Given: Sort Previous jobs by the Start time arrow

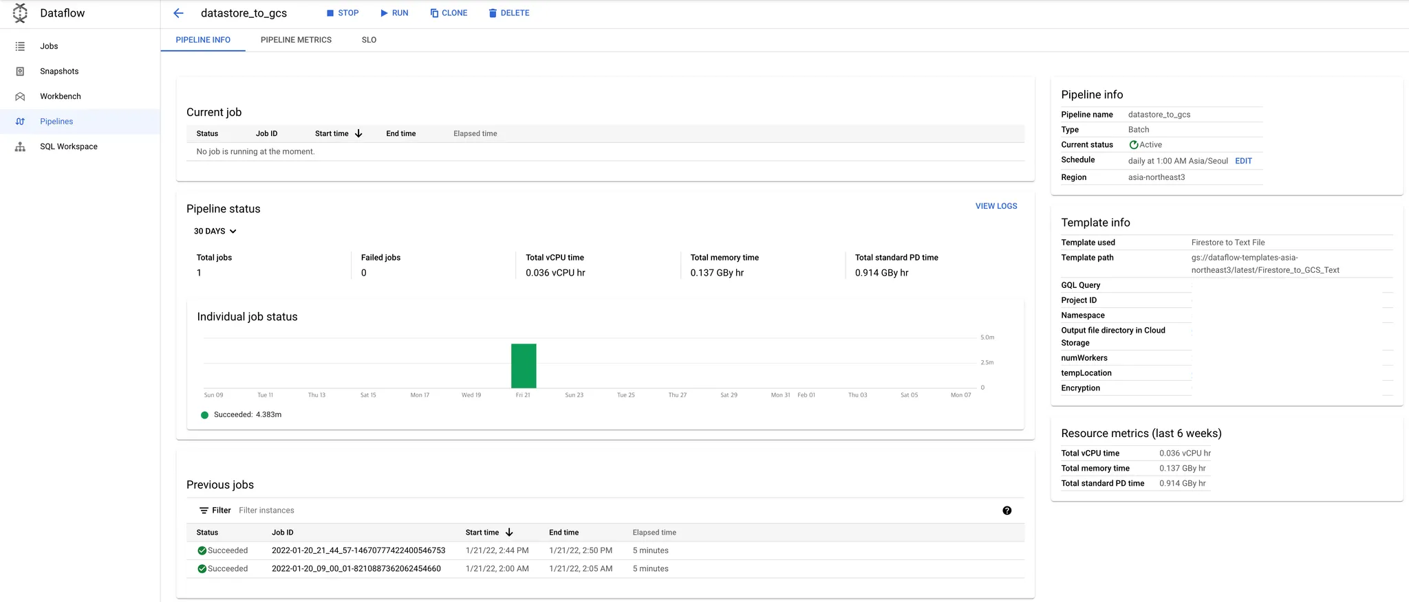Looking at the screenshot, I should (x=509, y=533).
